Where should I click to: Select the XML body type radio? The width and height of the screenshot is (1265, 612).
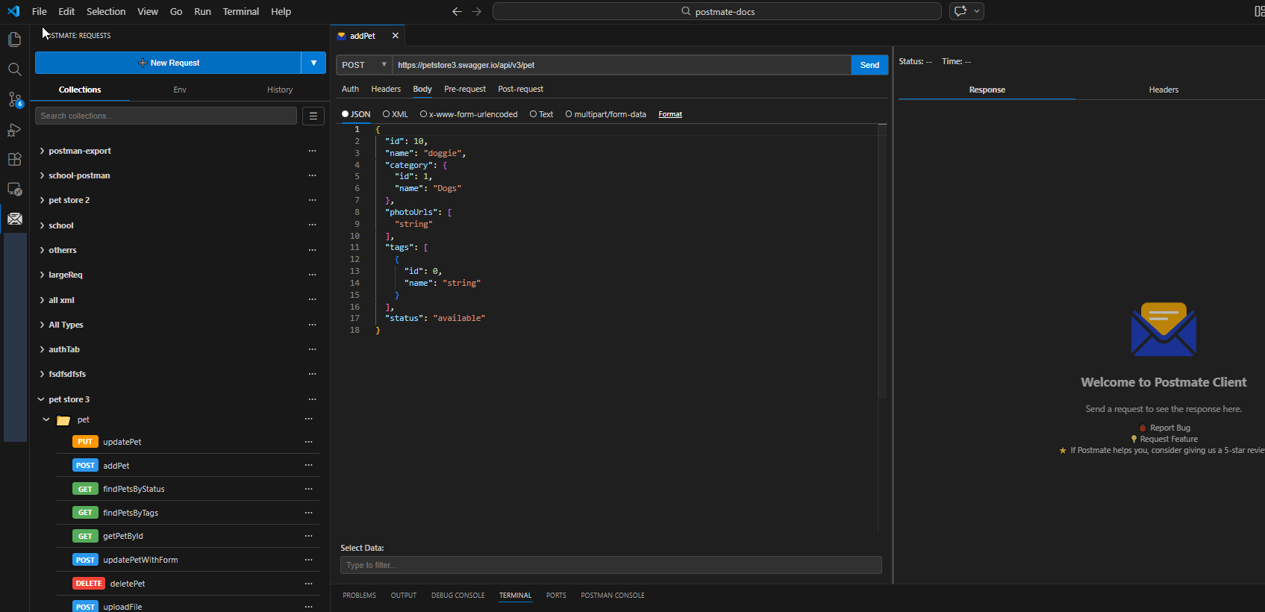click(387, 114)
